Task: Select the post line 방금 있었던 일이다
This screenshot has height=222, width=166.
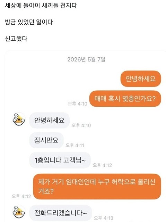Action: point(29,22)
